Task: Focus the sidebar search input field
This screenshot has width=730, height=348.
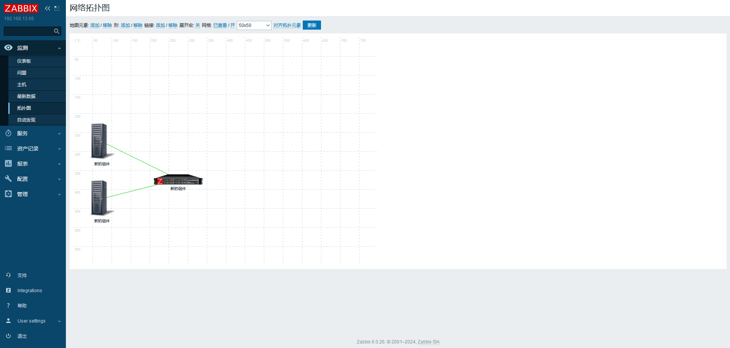Action: point(28,31)
